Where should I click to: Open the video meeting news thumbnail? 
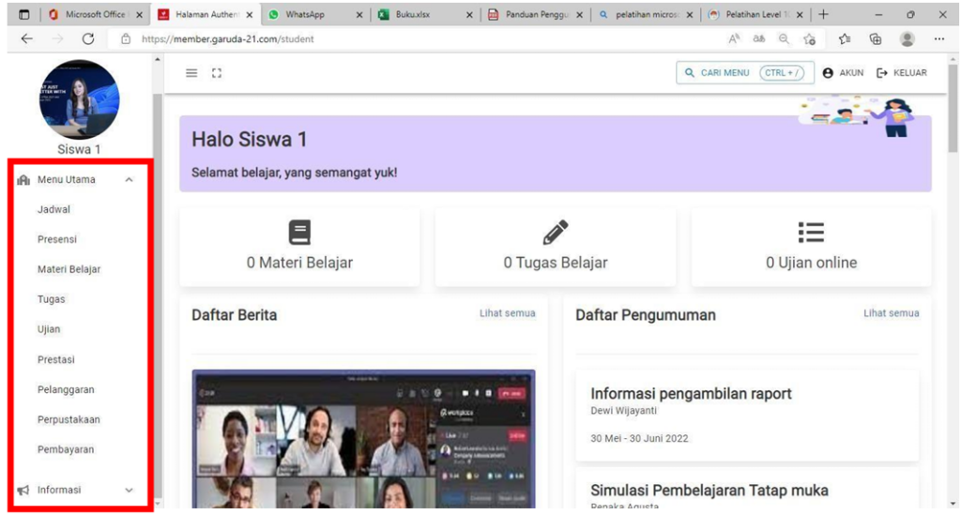click(x=363, y=439)
